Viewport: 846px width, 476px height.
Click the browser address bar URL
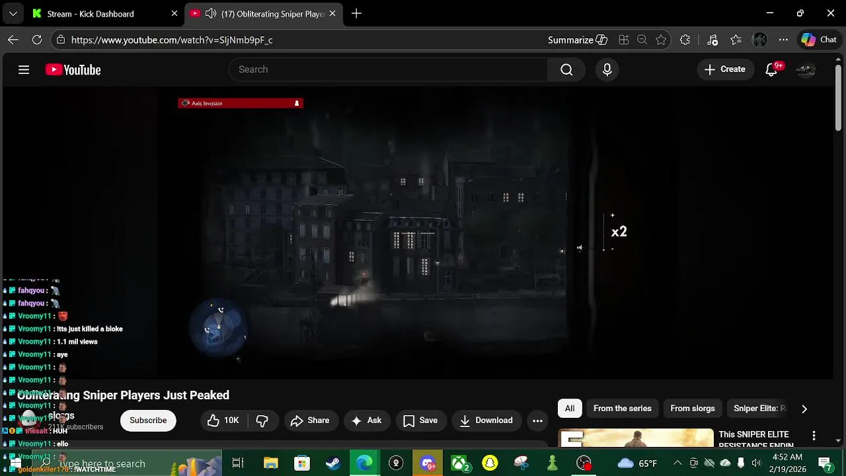(172, 40)
